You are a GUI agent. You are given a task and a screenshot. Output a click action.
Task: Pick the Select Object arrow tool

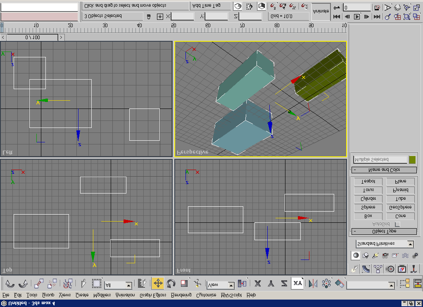[x=83, y=283]
